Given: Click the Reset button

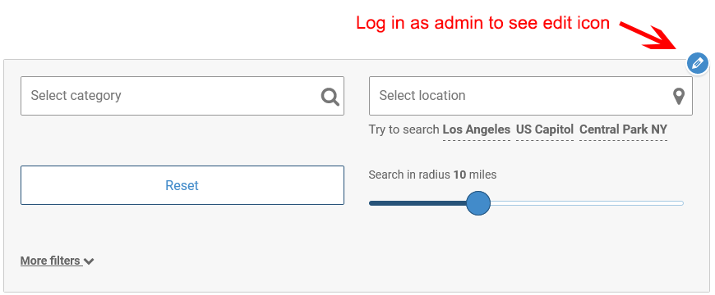Looking at the screenshot, I should (182, 185).
